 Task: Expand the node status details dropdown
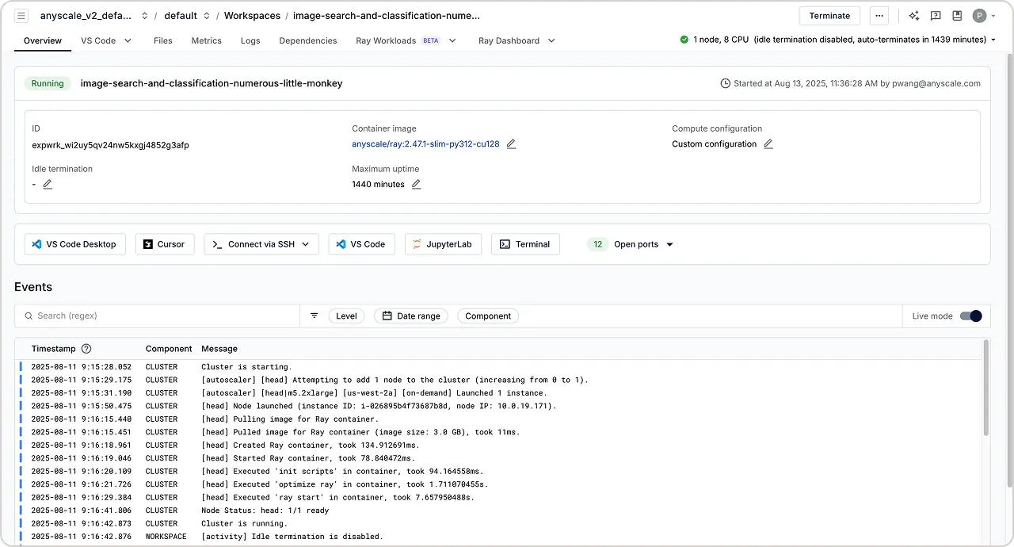(993, 40)
